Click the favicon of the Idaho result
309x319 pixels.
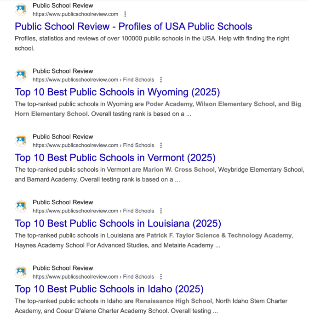21,272
